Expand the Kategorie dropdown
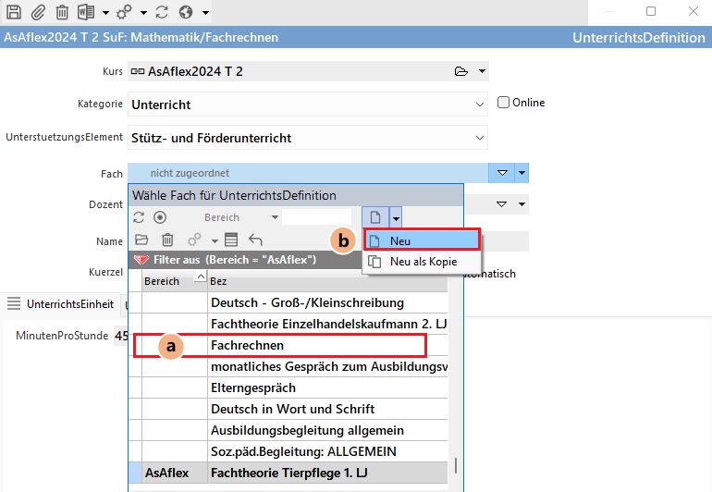 [x=479, y=105]
